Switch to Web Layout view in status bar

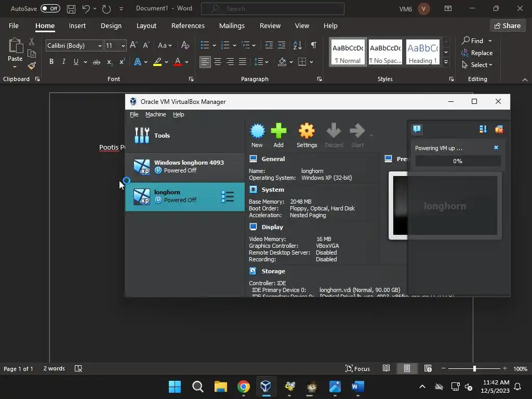tap(428, 368)
